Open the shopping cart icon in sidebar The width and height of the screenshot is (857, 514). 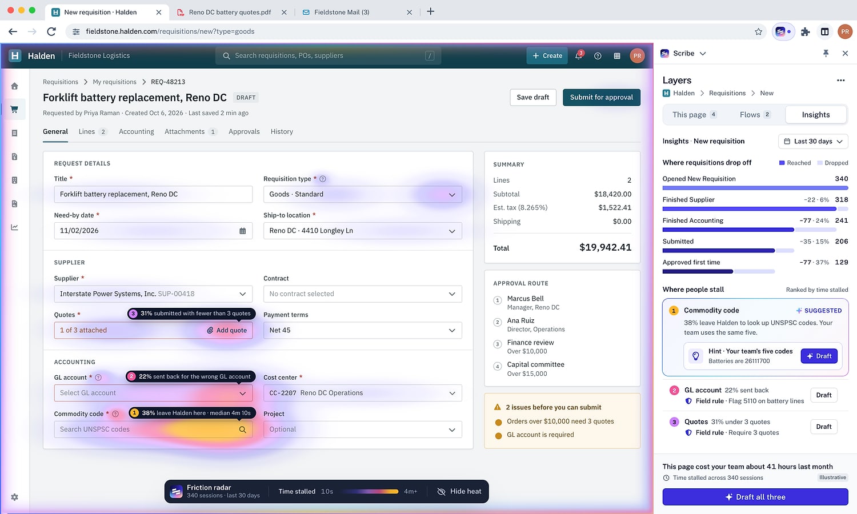(x=14, y=109)
